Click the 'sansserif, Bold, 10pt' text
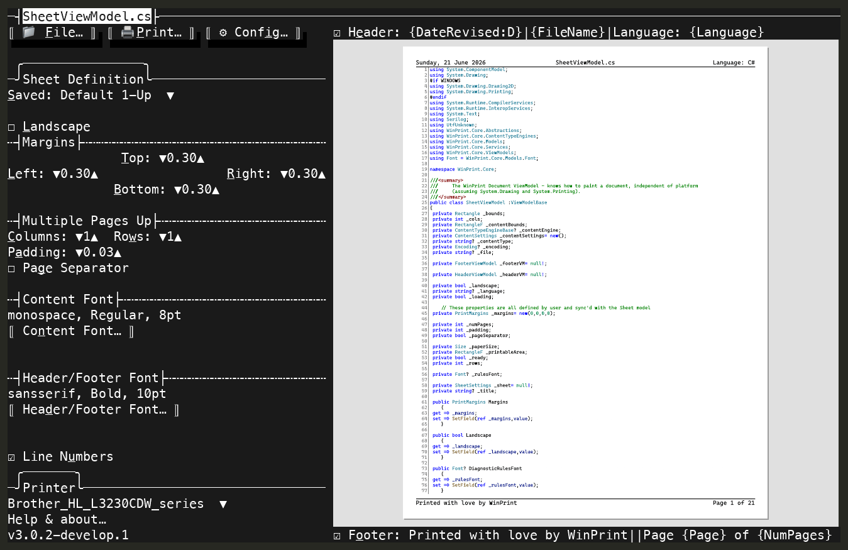 click(87, 394)
